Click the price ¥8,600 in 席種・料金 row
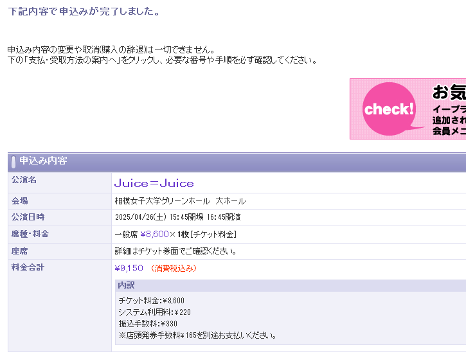This screenshot has height=356, width=466. (154, 234)
